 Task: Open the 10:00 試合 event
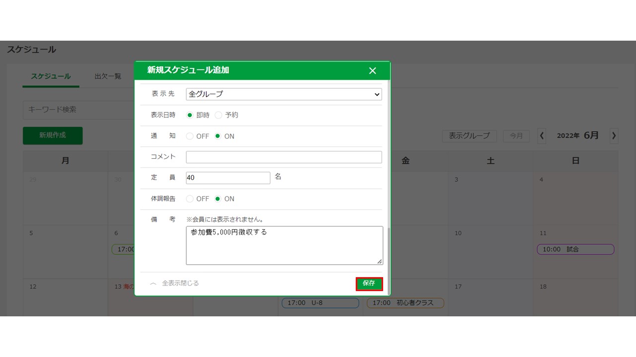point(575,249)
